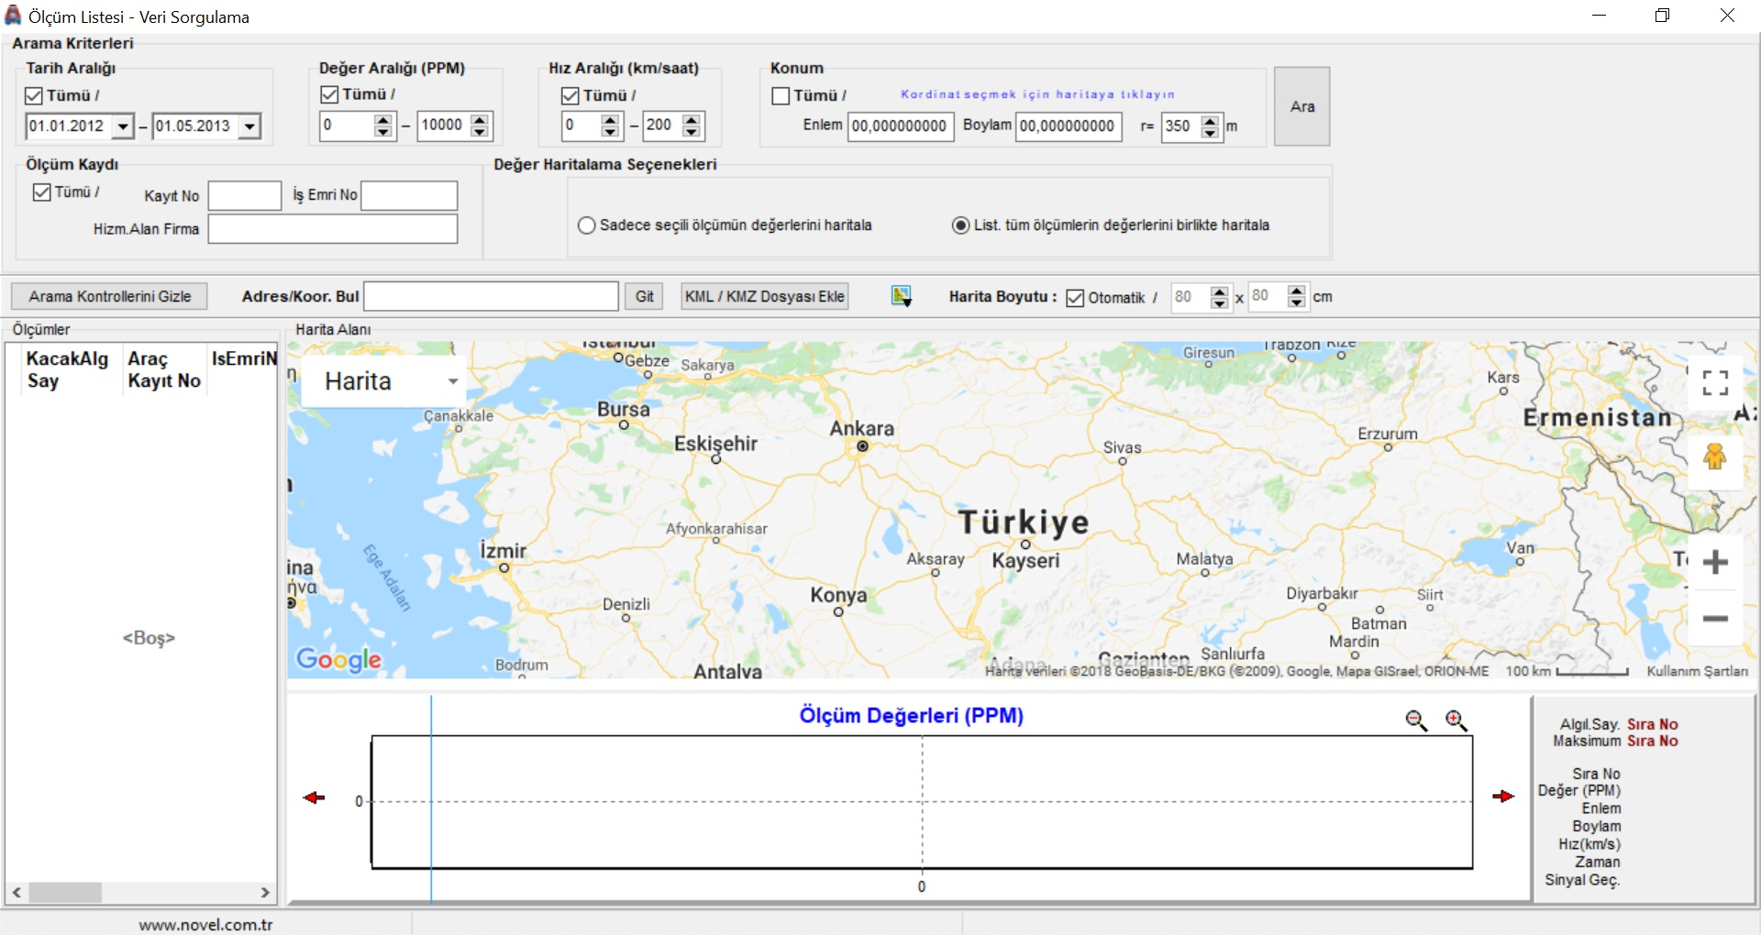
Task: Zoom out on the map with minus
Action: click(x=1715, y=619)
